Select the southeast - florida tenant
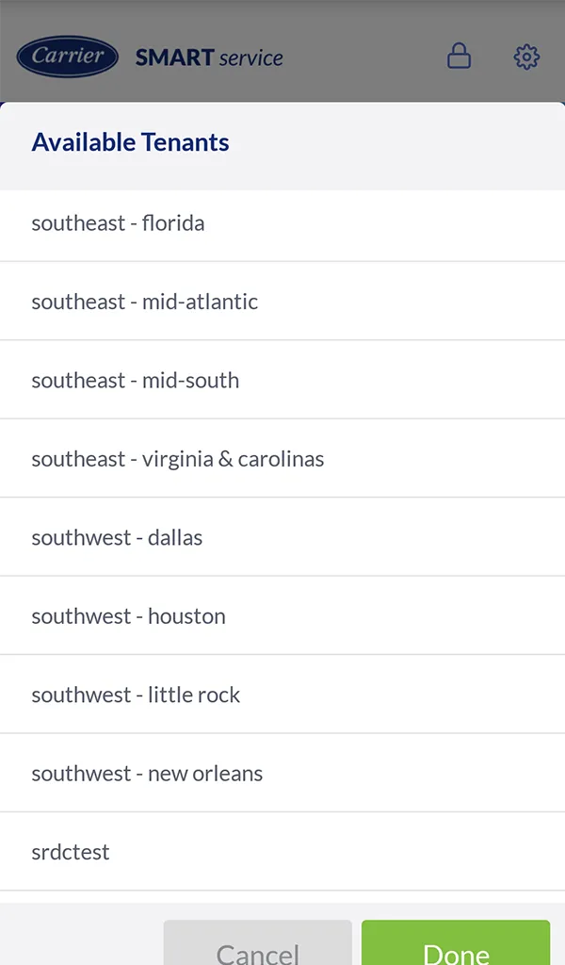 [282, 222]
